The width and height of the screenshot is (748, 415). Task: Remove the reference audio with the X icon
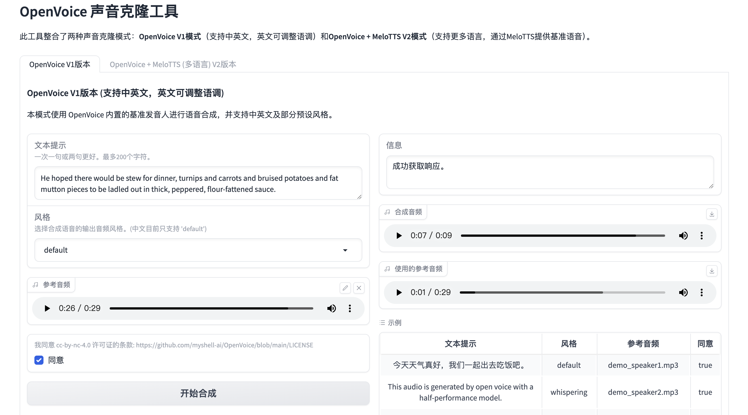tap(359, 288)
